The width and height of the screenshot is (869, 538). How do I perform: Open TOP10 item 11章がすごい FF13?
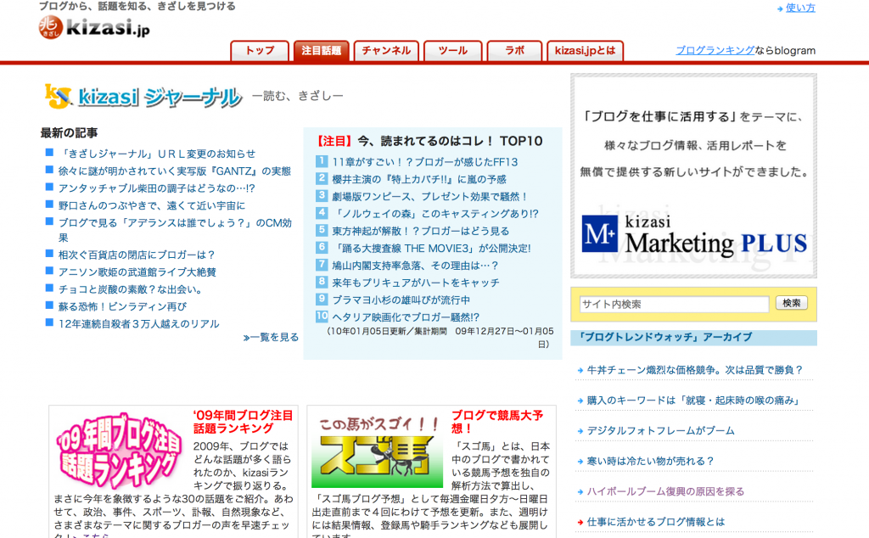[425, 162]
